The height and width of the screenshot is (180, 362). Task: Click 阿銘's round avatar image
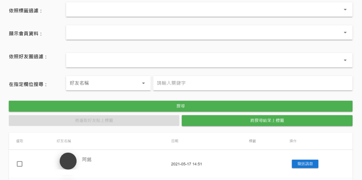point(68,161)
